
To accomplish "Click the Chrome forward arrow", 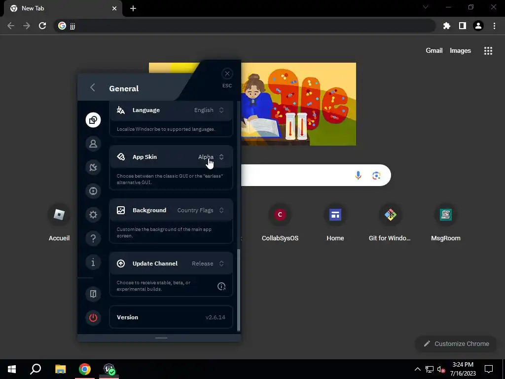I will click(x=27, y=26).
